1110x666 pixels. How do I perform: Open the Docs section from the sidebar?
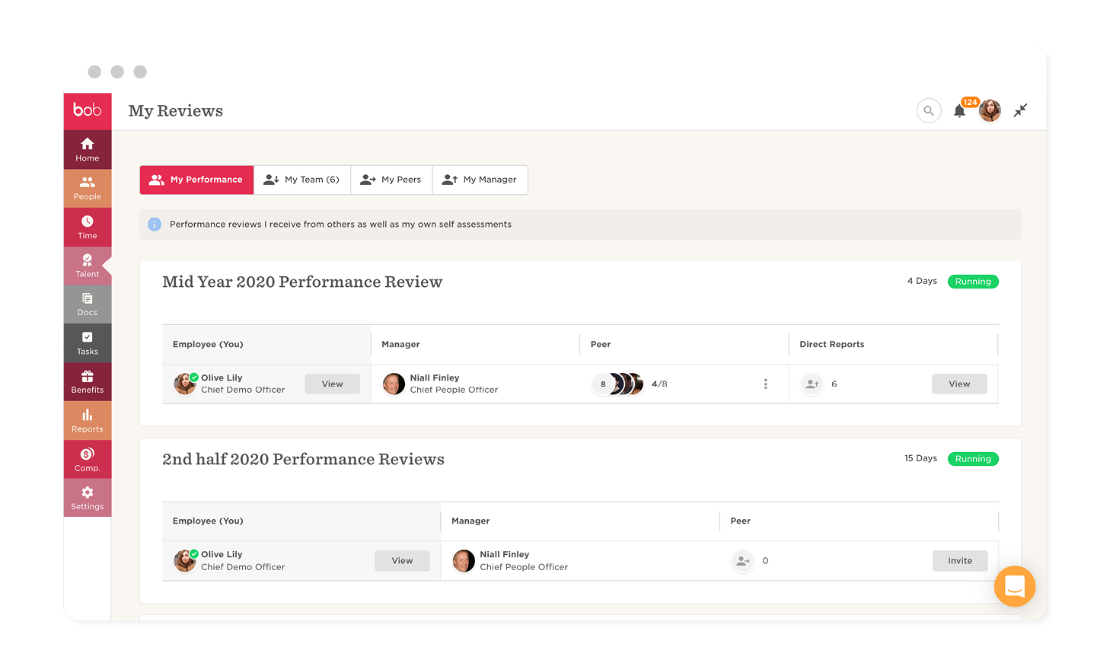tap(87, 304)
